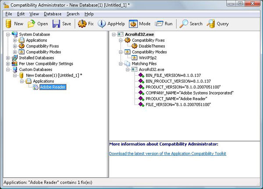Select PRODUCT_NAME="Adobe Reader" row
Image resolution: width=263 pixels, height=189 pixels.
(176, 99)
